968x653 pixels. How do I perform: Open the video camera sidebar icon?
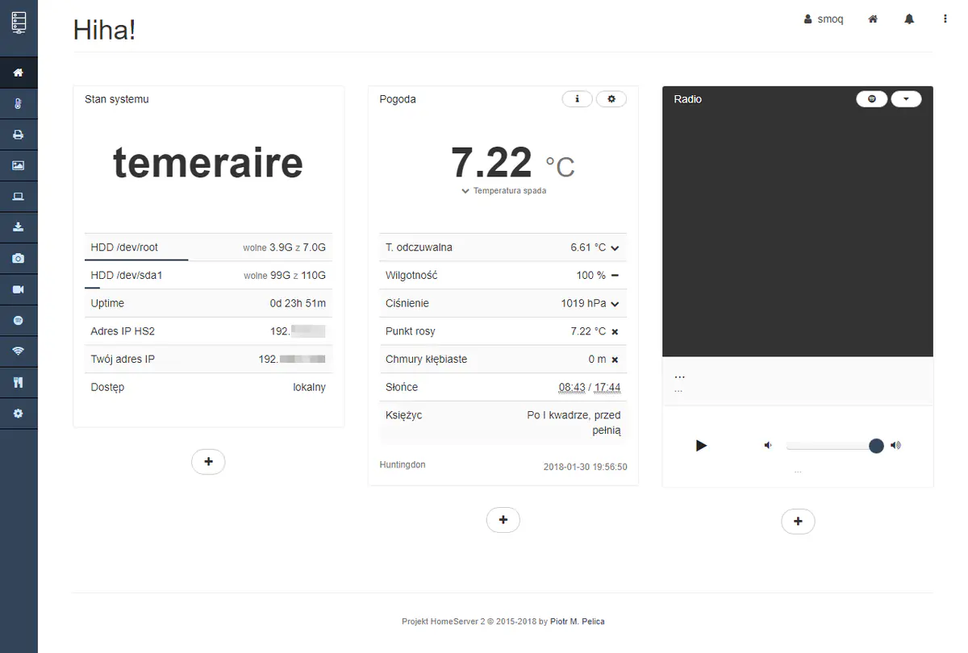tap(19, 289)
